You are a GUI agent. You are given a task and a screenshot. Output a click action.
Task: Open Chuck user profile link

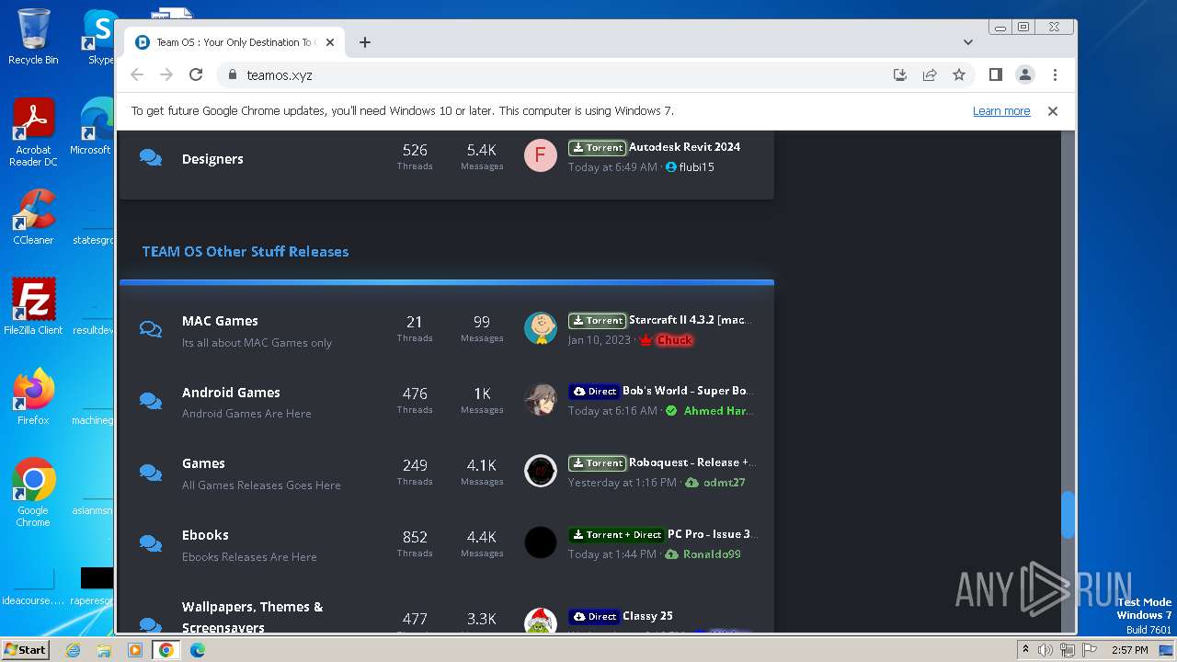point(674,340)
